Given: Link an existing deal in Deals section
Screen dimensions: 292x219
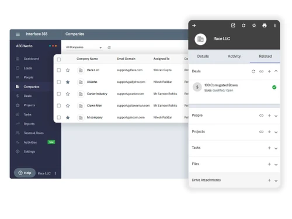Looking at the screenshot, I should coord(261,71).
